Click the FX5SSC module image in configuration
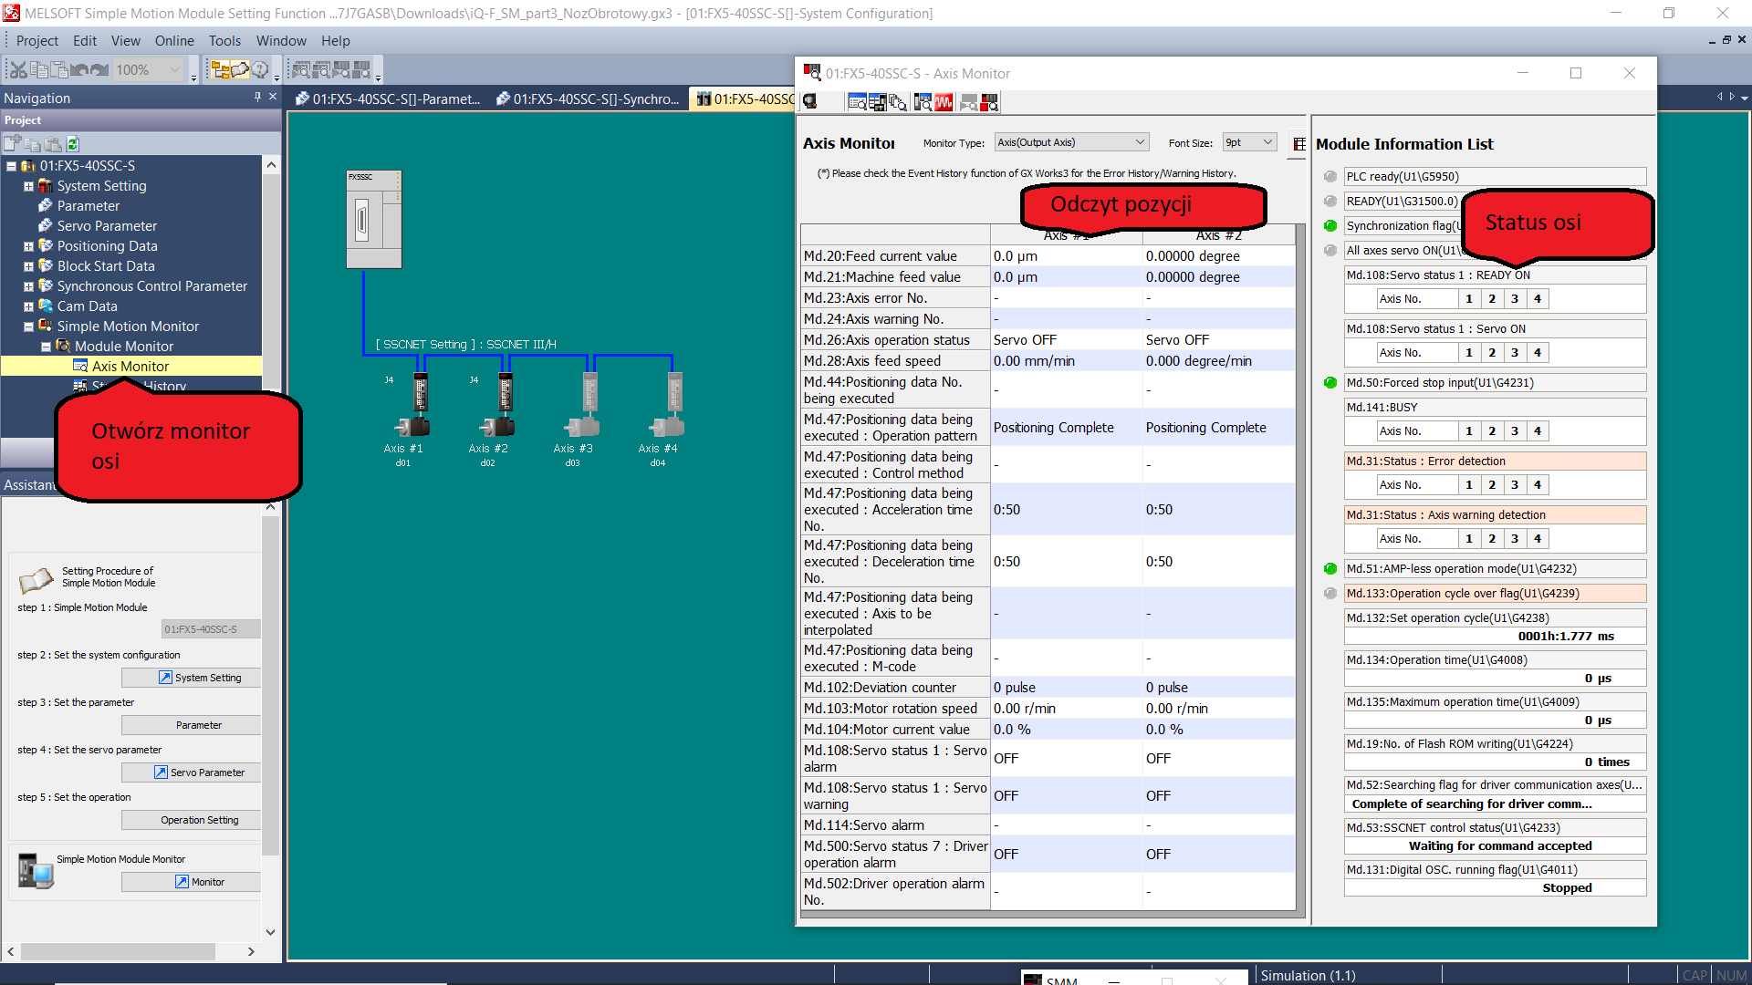Image resolution: width=1752 pixels, height=985 pixels. point(374,219)
